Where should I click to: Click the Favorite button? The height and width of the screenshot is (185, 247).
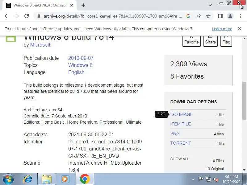[x=191, y=41]
